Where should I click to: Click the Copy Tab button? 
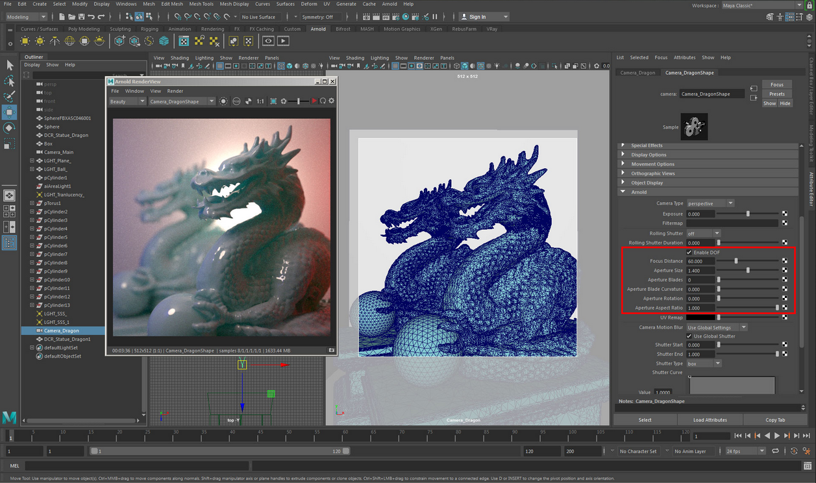[775, 420]
